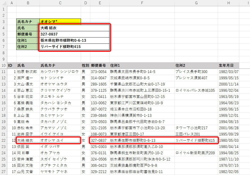
Task: Select cell プレイス長手町300
Action: click(196, 72)
